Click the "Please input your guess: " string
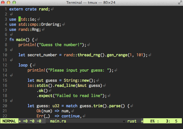Screen dimensions: 183x129 coord(79,70)
